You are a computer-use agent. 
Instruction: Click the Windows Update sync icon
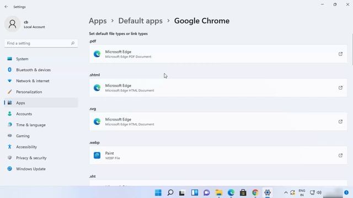click(x=9, y=169)
